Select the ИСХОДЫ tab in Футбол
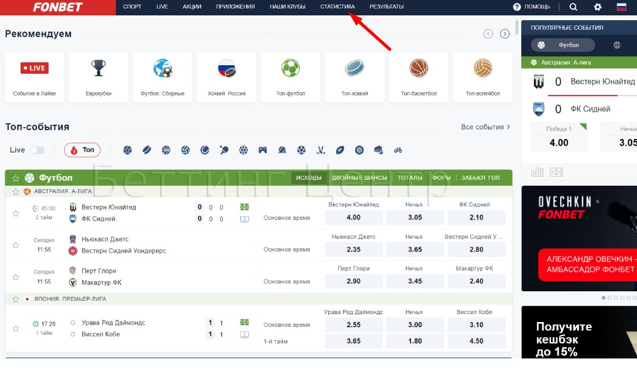The width and height of the screenshot is (637, 382). click(x=309, y=178)
